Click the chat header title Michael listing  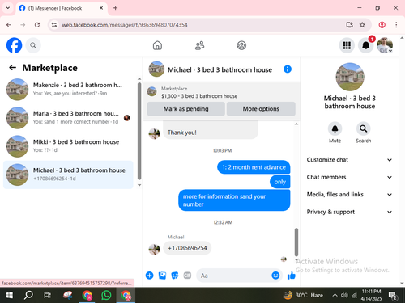[220, 69]
